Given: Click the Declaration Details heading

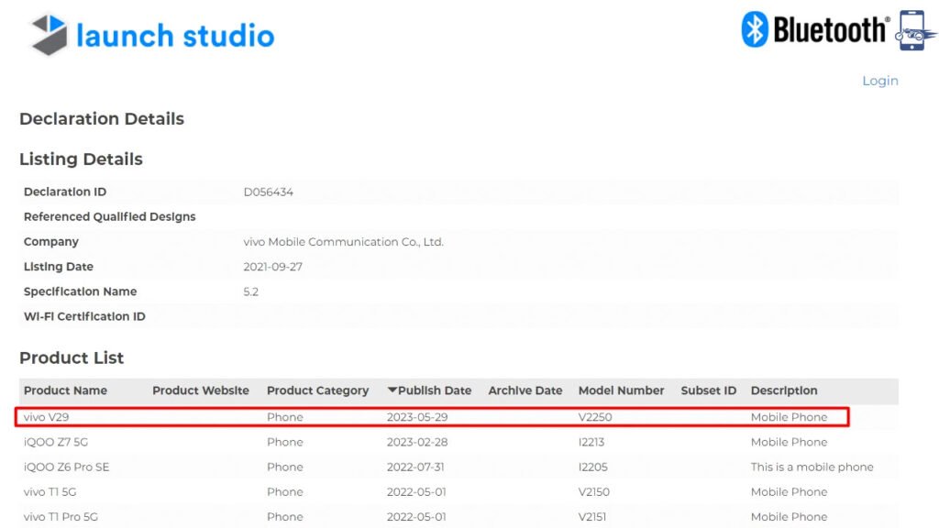Looking at the screenshot, I should tap(102, 119).
